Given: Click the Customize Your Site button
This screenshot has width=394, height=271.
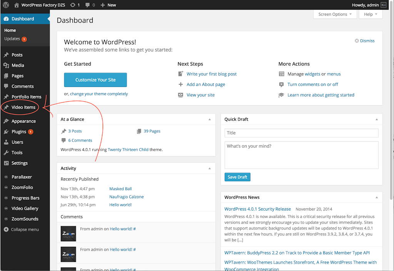Looking at the screenshot, I should point(95,80).
